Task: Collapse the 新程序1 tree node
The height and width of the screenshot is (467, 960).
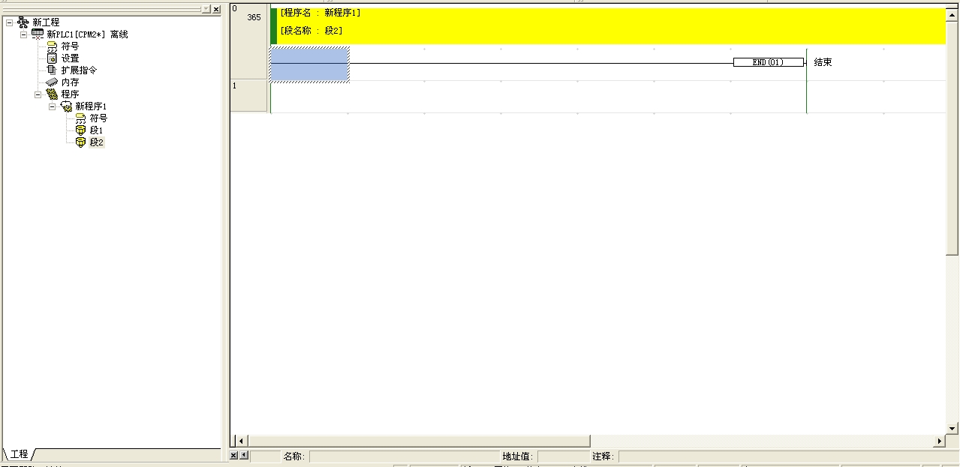Action: 52,106
